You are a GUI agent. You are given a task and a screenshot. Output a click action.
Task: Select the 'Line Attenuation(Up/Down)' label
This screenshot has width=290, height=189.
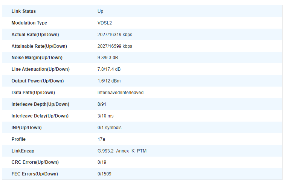(41, 69)
